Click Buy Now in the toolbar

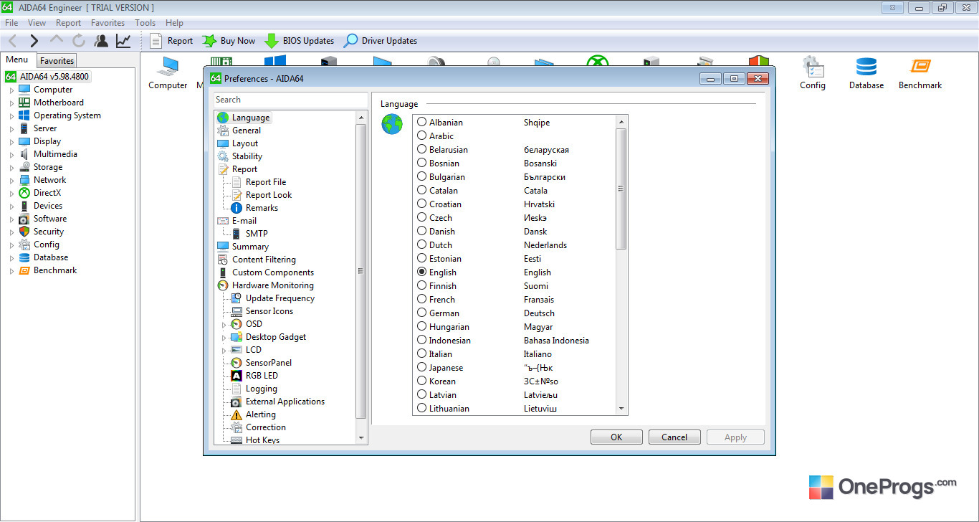[229, 41]
